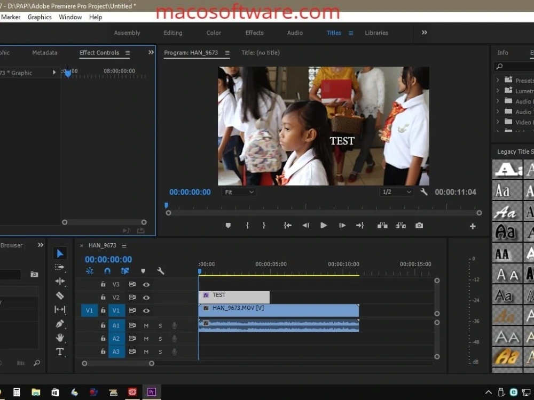The image size is (534, 400).
Task: Select the Ripple Edit tool
Action: (60, 281)
